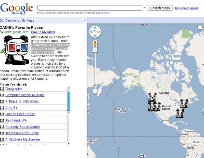
Task: Click the places list scroll up arrow
Action: tap(69, 88)
